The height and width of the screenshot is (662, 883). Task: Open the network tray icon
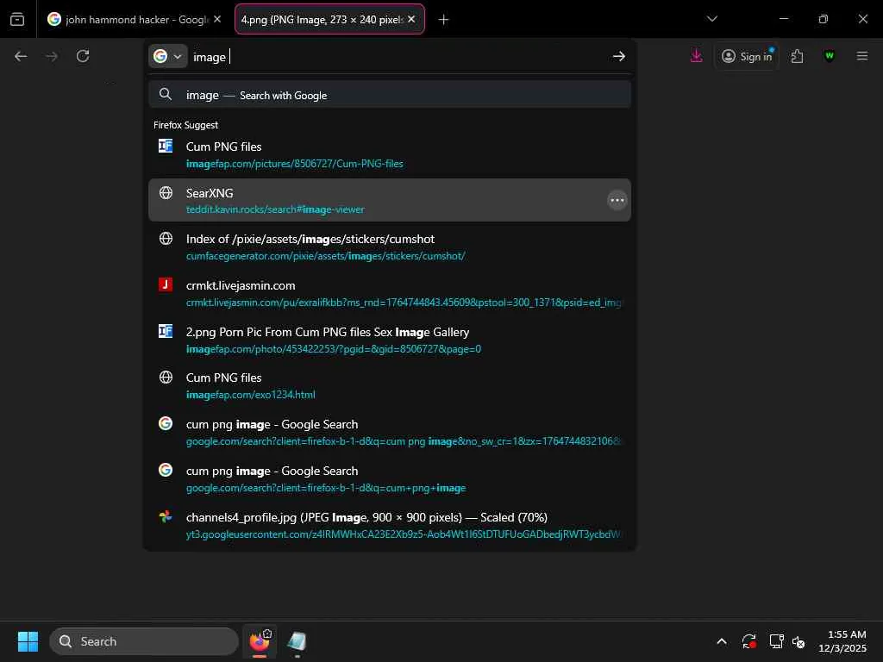(x=777, y=641)
